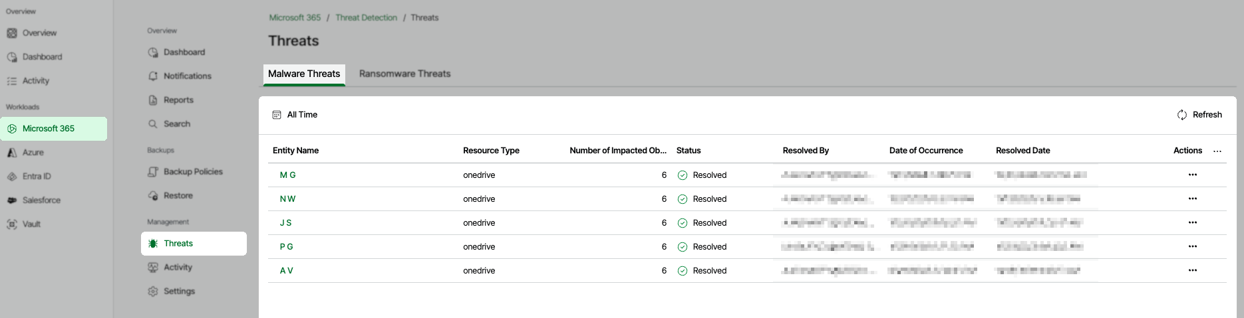
Task: Open the Overview item in left sidebar
Action: (x=32, y=33)
